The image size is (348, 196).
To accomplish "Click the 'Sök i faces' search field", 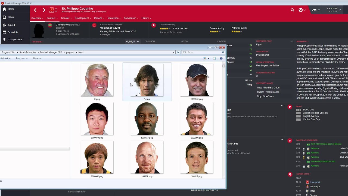I will 203,52.
